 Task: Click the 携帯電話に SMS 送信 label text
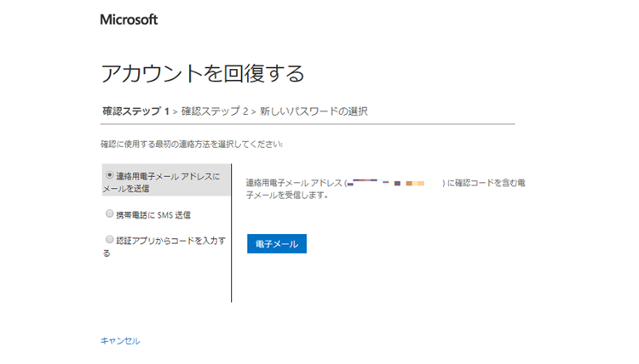[x=154, y=214]
